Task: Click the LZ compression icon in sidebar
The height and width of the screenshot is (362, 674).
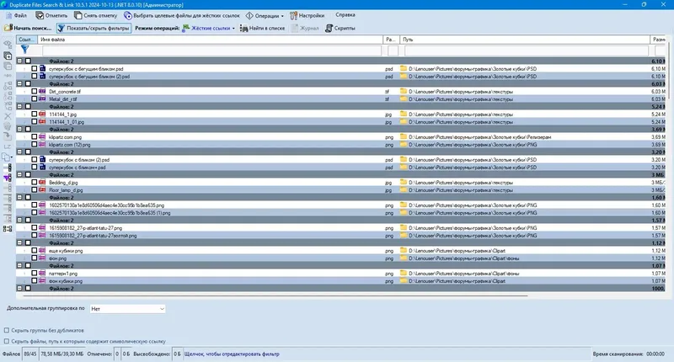Action: click(8, 146)
